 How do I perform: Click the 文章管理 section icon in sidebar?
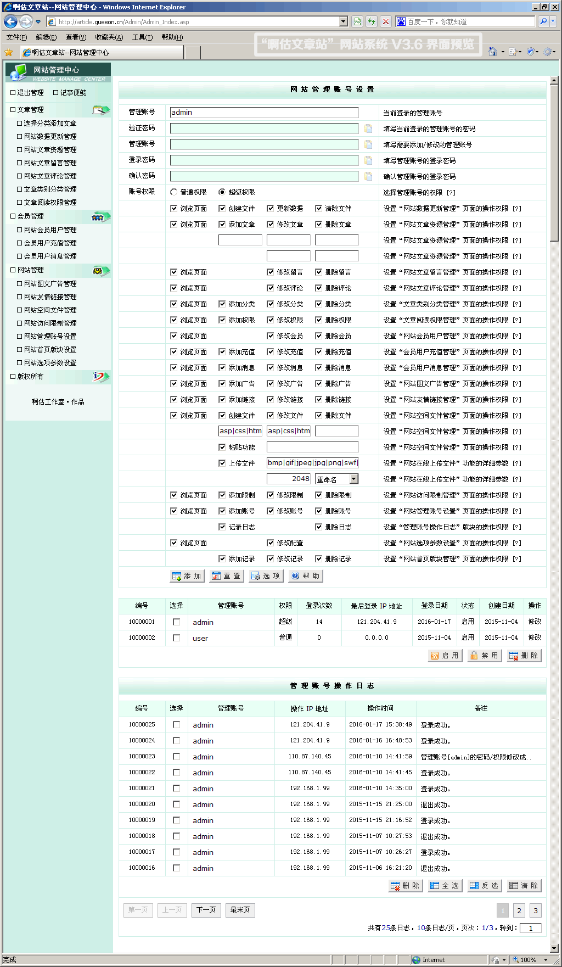point(100,110)
